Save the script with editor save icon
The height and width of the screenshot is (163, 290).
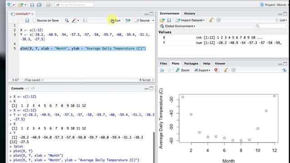(x=27, y=20)
